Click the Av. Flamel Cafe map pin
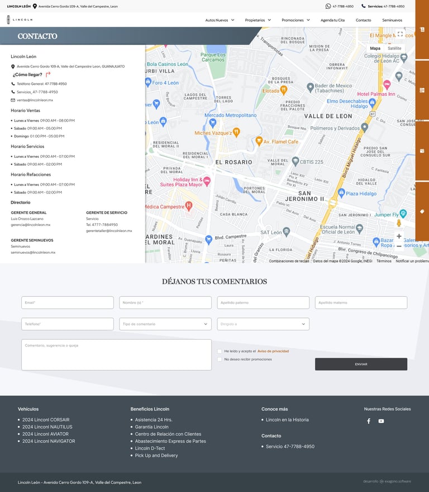 pyautogui.click(x=259, y=141)
